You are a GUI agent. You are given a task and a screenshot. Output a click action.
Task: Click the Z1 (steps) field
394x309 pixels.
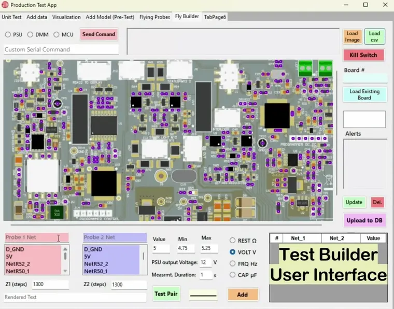[50, 285]
